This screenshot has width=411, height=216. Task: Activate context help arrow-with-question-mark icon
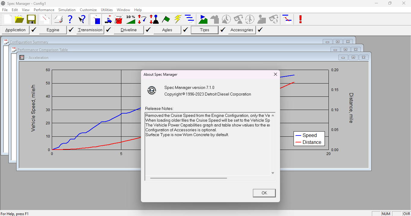pos(82,20)
